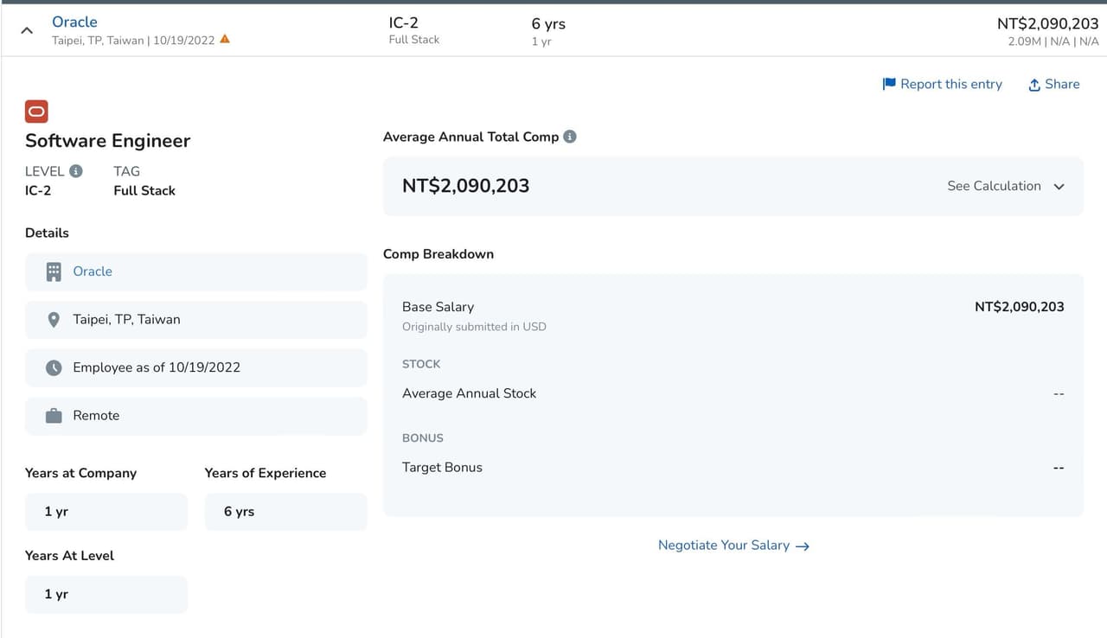
Task: Collapse the Oracle entry with the chevron
Action: point(27,30)
